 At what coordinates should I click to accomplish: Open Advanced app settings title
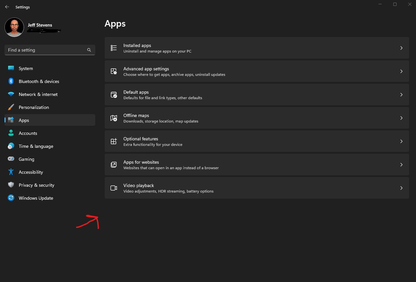146,69
